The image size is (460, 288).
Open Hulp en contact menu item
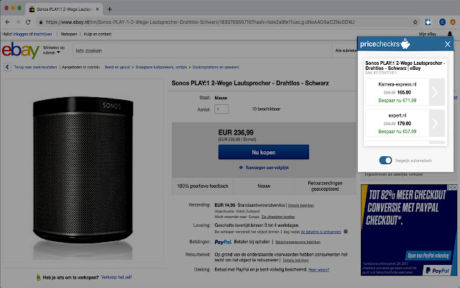(98, 34)
